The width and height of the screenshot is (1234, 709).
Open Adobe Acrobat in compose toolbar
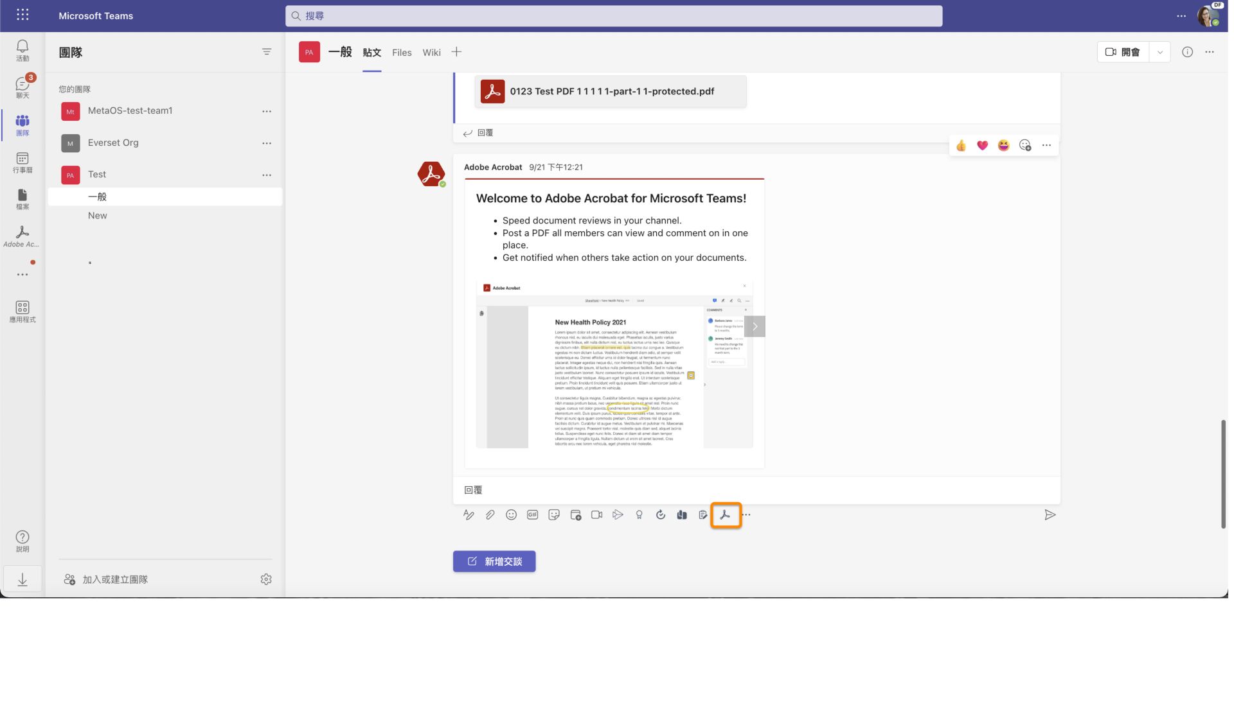[x=725, y=515]
